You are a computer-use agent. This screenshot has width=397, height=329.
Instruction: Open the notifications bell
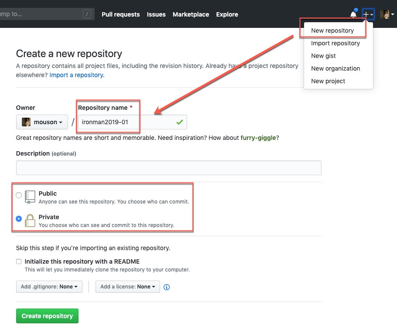[353, 14]
